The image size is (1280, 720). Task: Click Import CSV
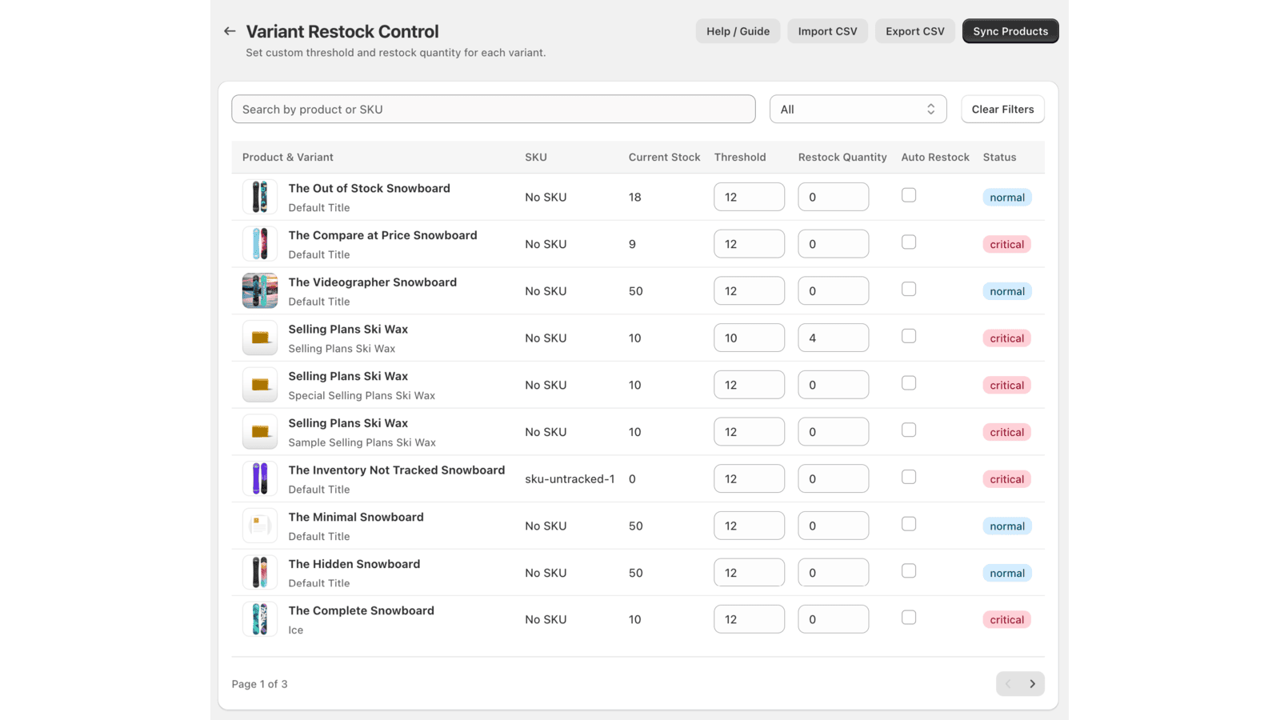[x=827, y=31]
